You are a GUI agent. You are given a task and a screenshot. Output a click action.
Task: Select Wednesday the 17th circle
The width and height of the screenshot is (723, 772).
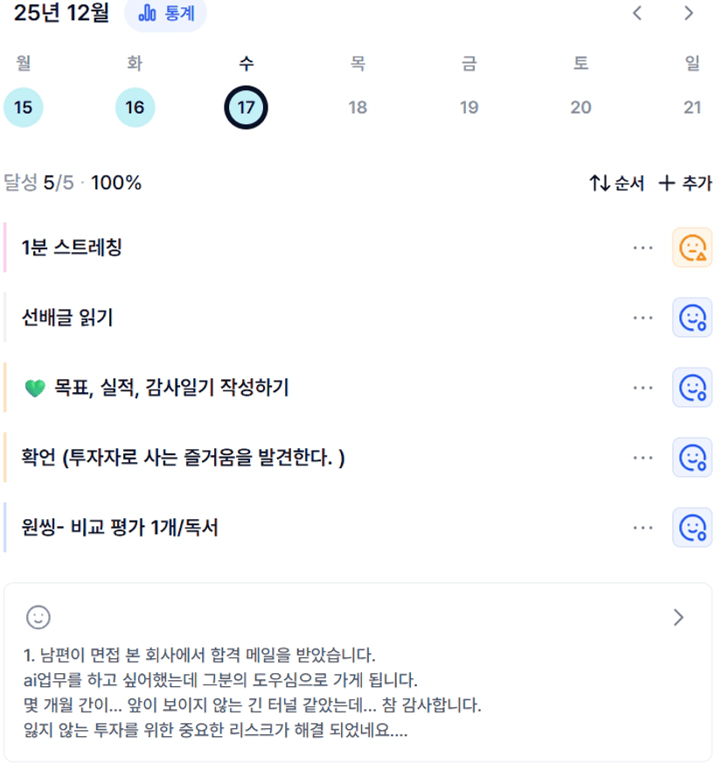[246, 108]
